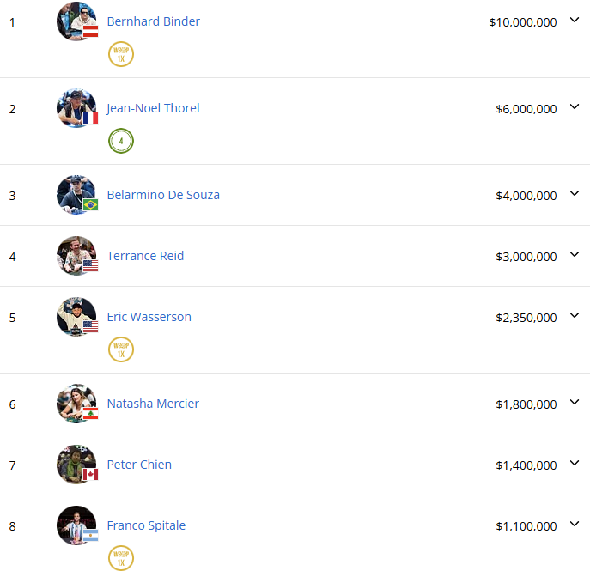Click Belarmino De Souza's avatar photo
Screen dimensions: 590x577
[x=76, y=195]
